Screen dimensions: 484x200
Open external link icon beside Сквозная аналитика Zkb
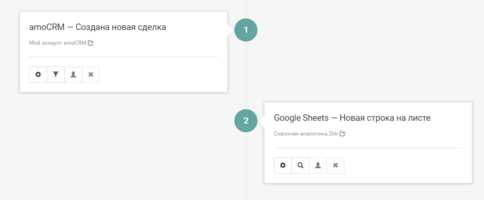[343, 134]
